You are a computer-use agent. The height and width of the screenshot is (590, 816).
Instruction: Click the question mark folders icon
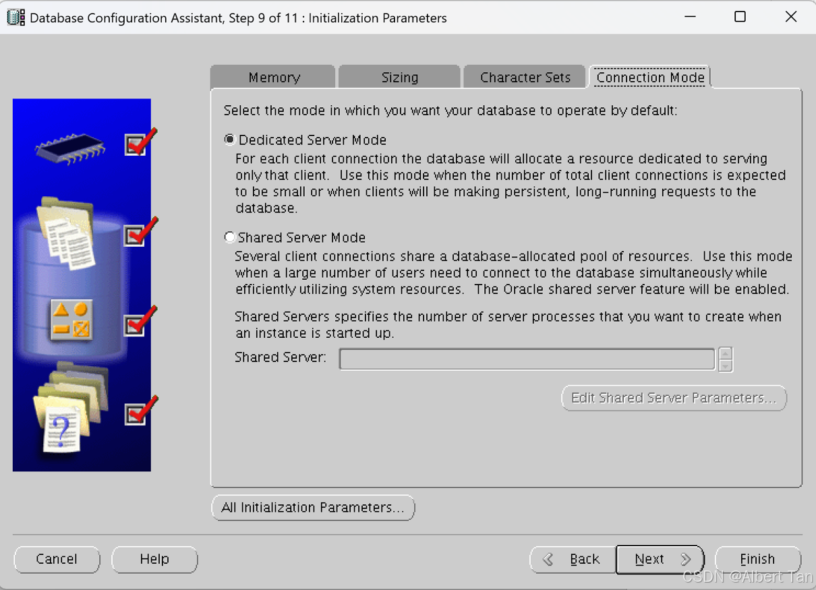(x=70, y=407)
